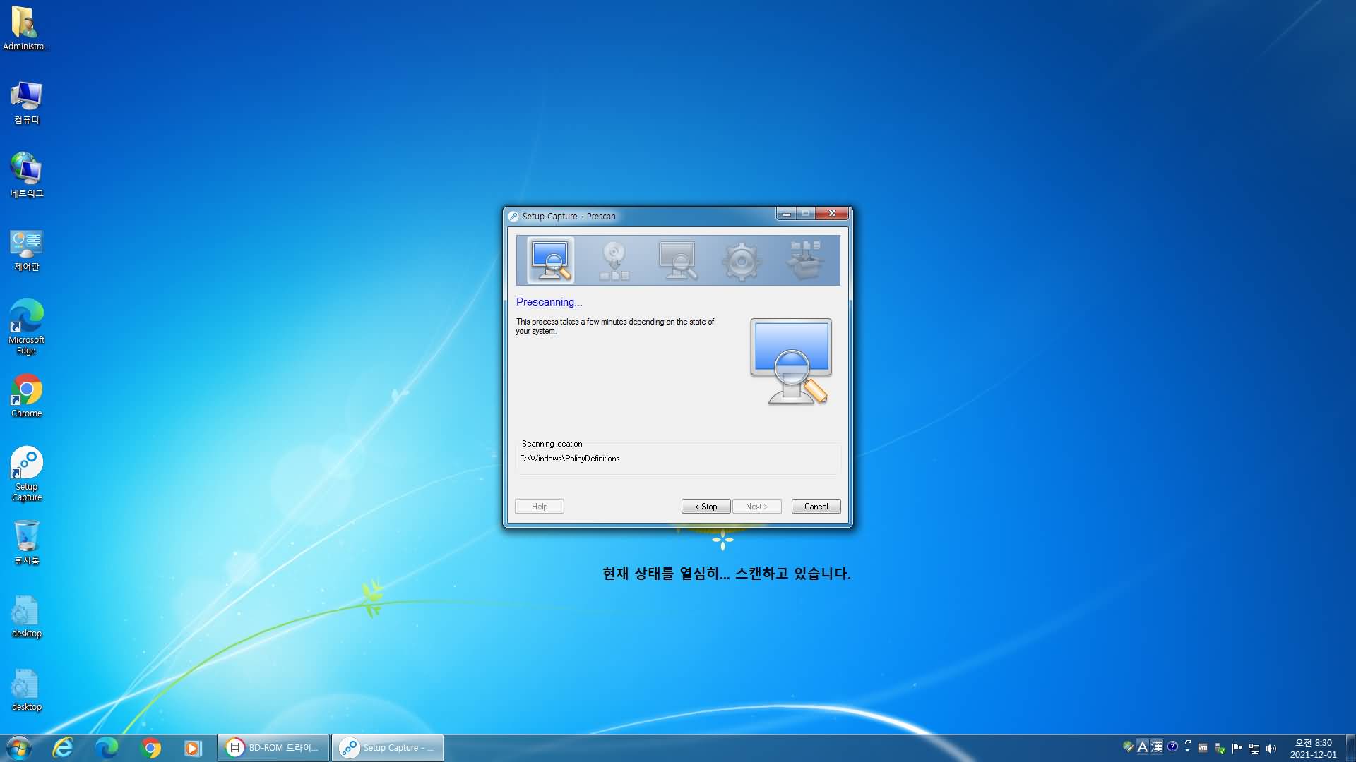Open the Action Center flag icon
Screen dimensions: 1356x762
tap(1237, 749)
